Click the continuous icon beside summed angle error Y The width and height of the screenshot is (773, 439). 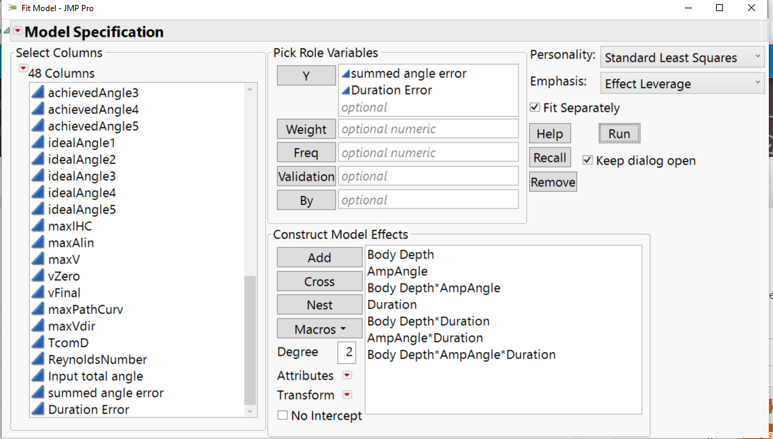point(345,74)
